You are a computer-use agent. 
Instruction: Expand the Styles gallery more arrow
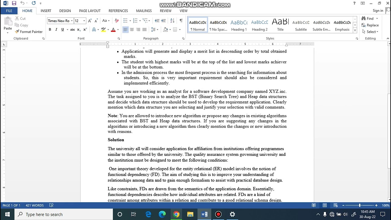(x=355, y=31)
